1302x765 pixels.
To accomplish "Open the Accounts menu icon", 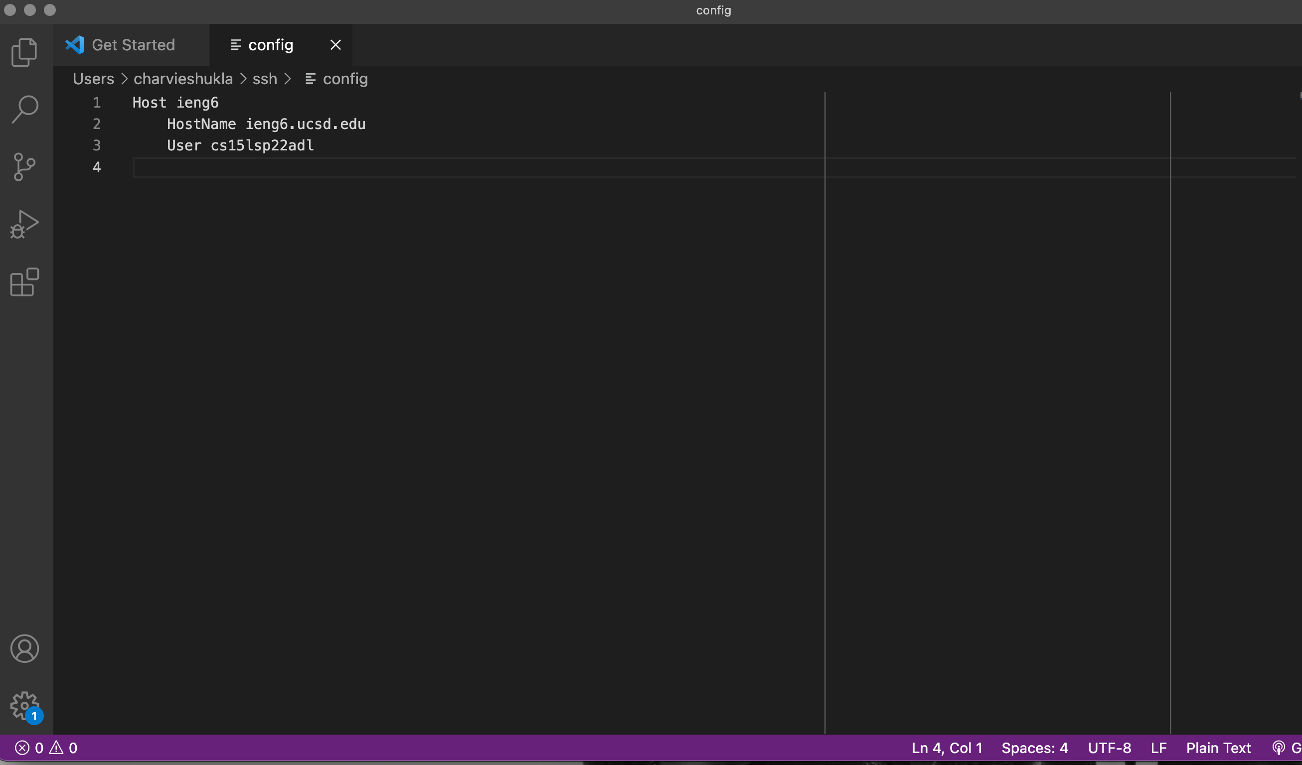I will [24, 648].
